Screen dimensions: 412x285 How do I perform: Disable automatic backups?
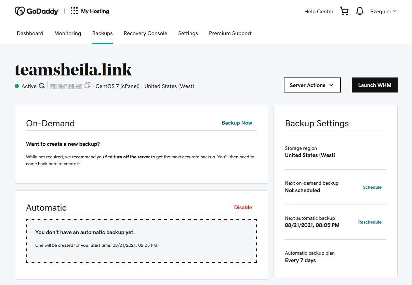click(243, 208)
